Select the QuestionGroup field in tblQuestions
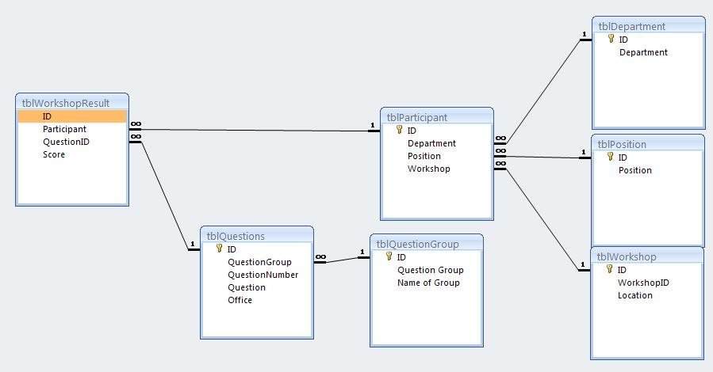 259,262
